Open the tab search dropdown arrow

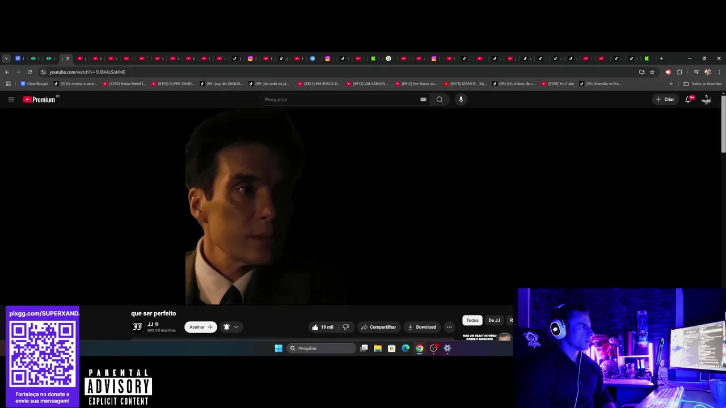coord(6,58)
